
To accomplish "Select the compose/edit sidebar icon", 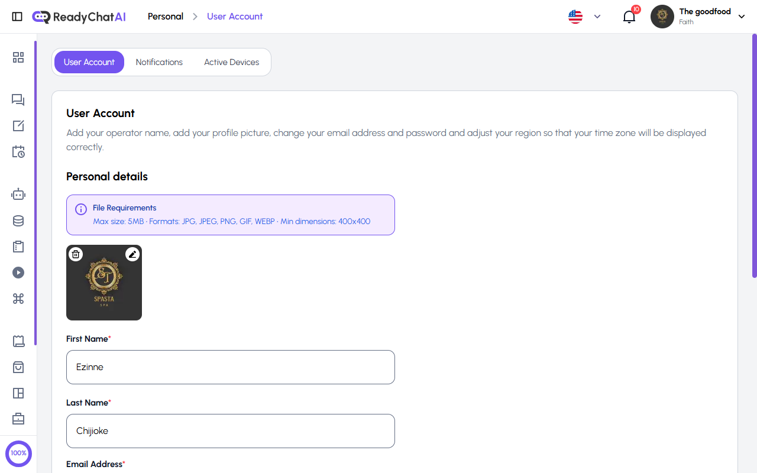I will point(18,126).
